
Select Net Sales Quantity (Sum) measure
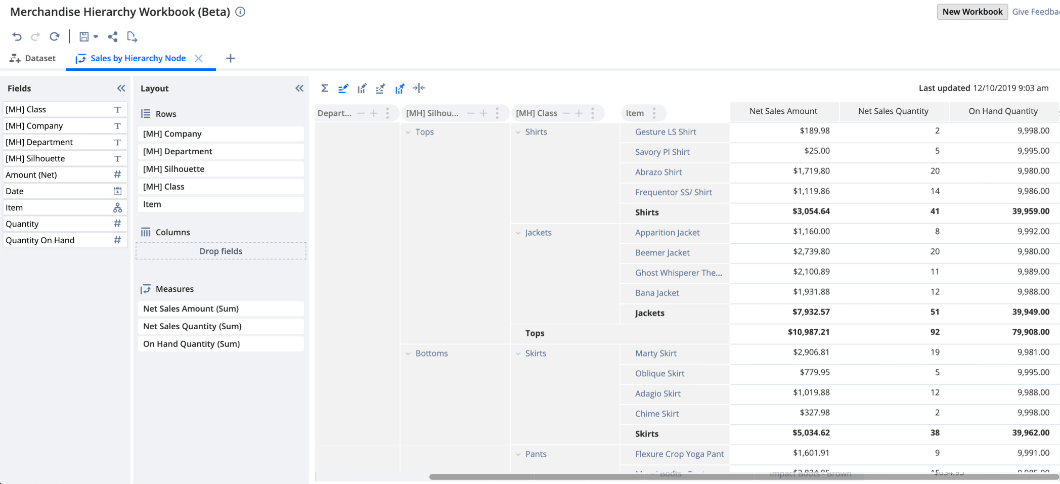[221, 326]
